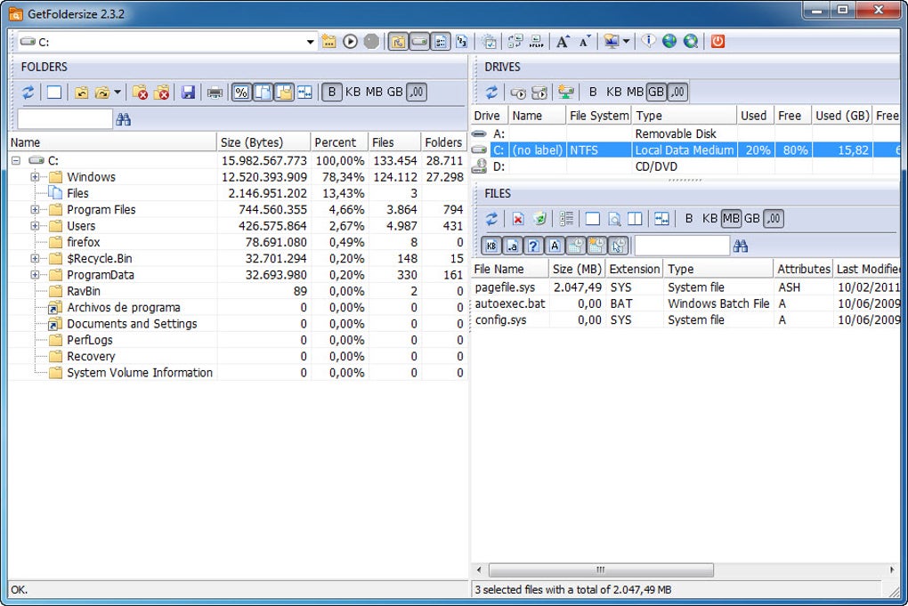The width and height of the screenshot is (908, 606).
Task: Sort folders by Percent column
Action: coord(339,142)
